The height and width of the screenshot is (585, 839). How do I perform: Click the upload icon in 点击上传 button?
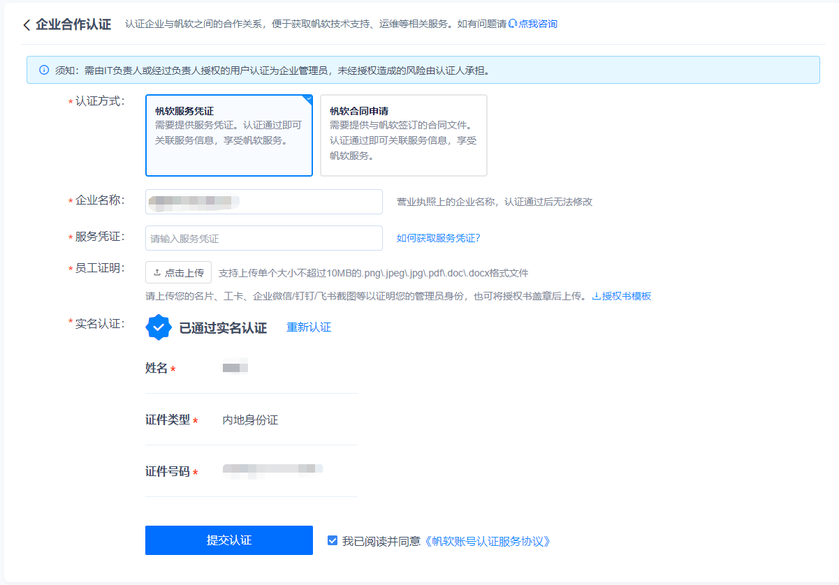pyautogui.click(x=157, y=272)
